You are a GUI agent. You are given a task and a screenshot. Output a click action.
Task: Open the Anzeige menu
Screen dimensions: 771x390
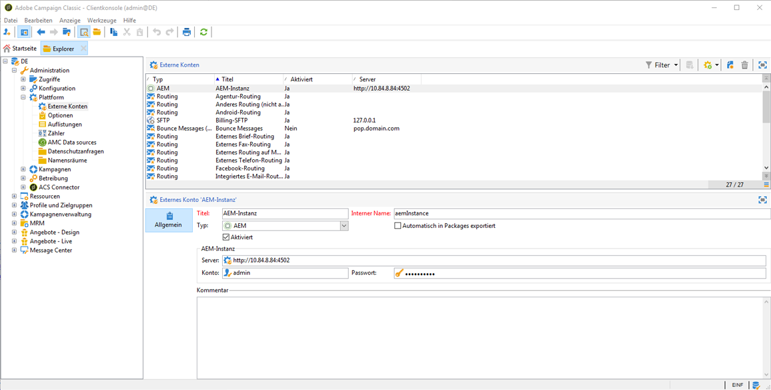click(x=70, y=20)
